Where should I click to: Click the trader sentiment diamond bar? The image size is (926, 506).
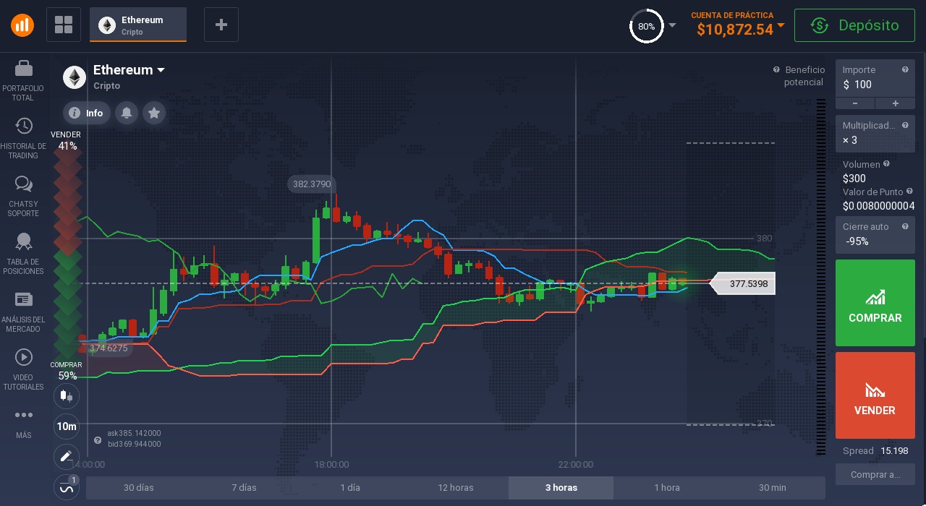coord(67,255)
